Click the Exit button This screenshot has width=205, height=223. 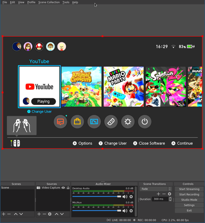click(x=189, y=211)
